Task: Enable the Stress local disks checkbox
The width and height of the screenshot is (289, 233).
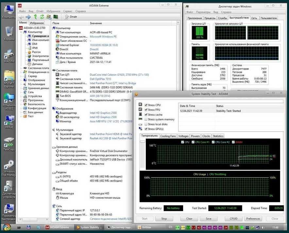Action: (x=146, y=124)
